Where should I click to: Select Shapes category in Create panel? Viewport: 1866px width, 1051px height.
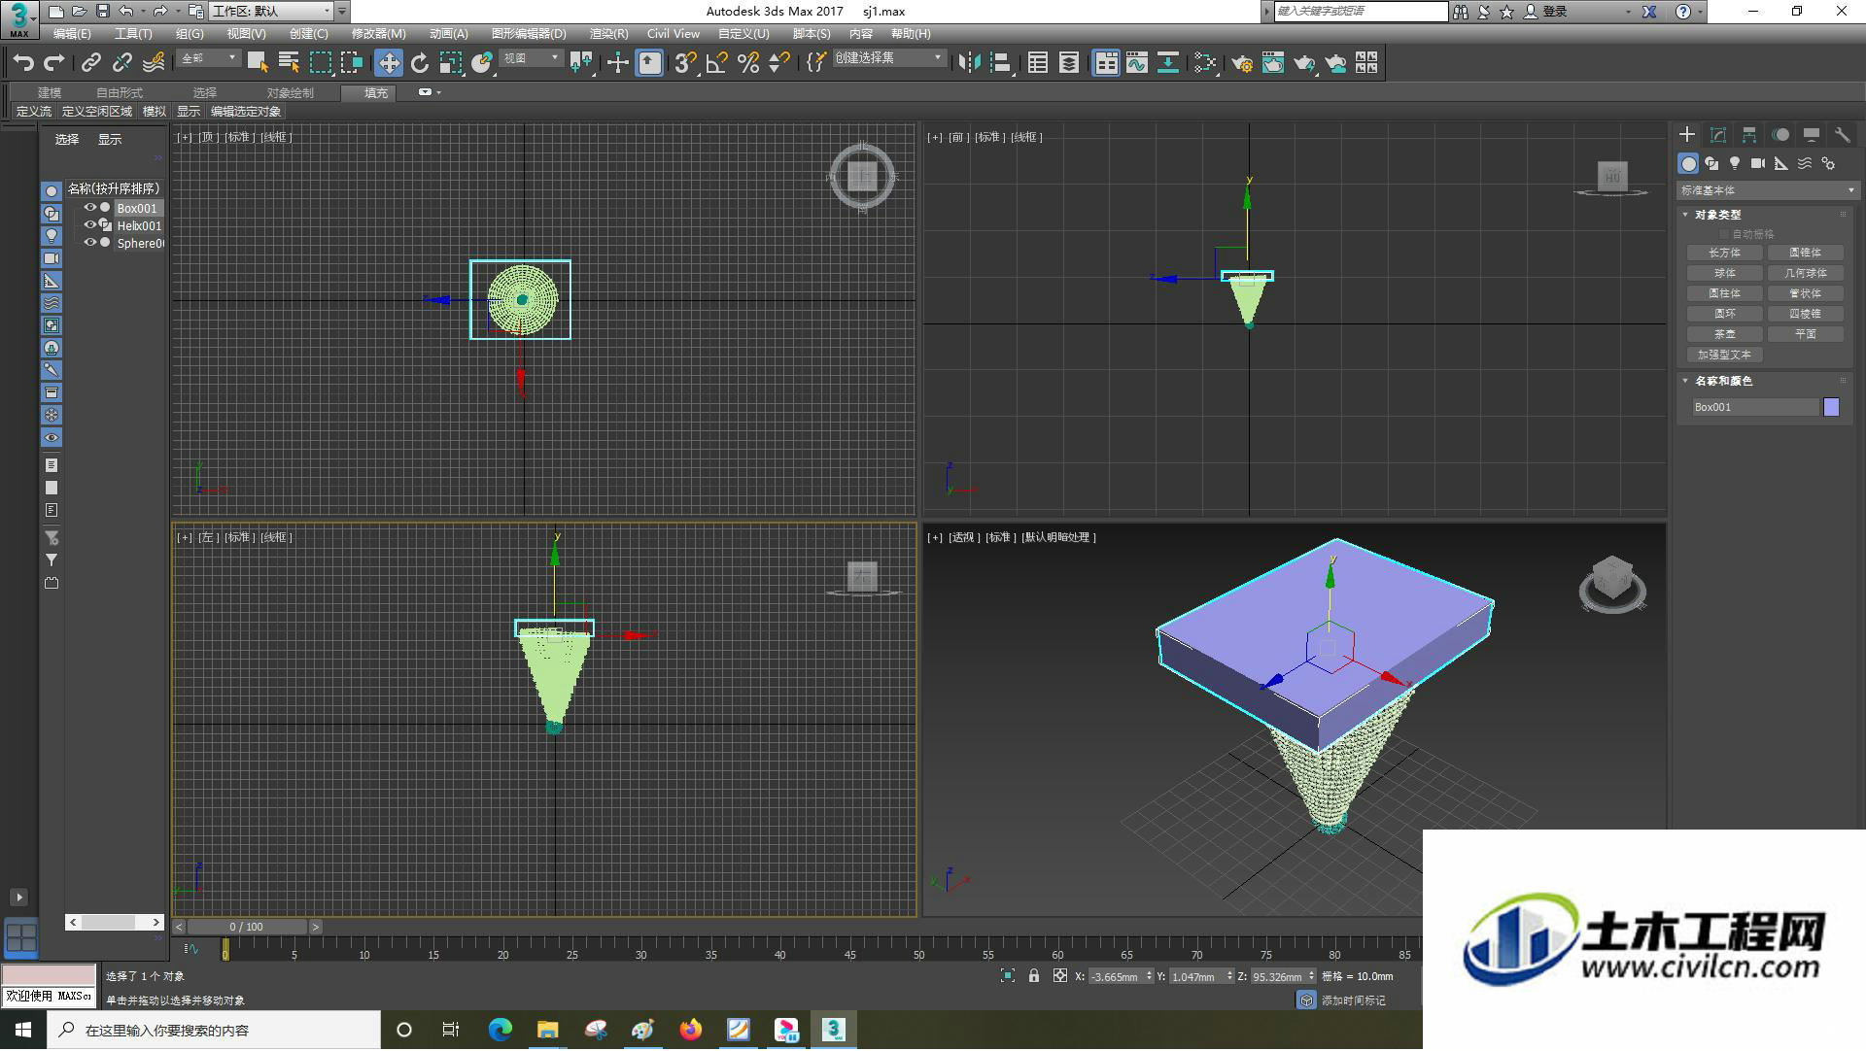pos(1711,163)
